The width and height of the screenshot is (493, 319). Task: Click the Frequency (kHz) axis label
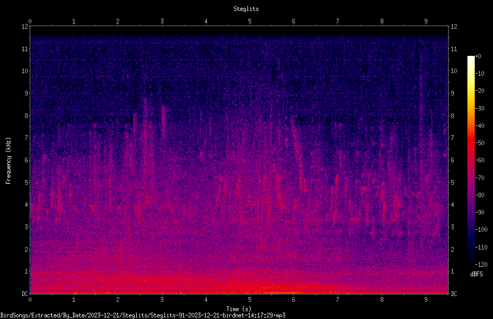8,161
